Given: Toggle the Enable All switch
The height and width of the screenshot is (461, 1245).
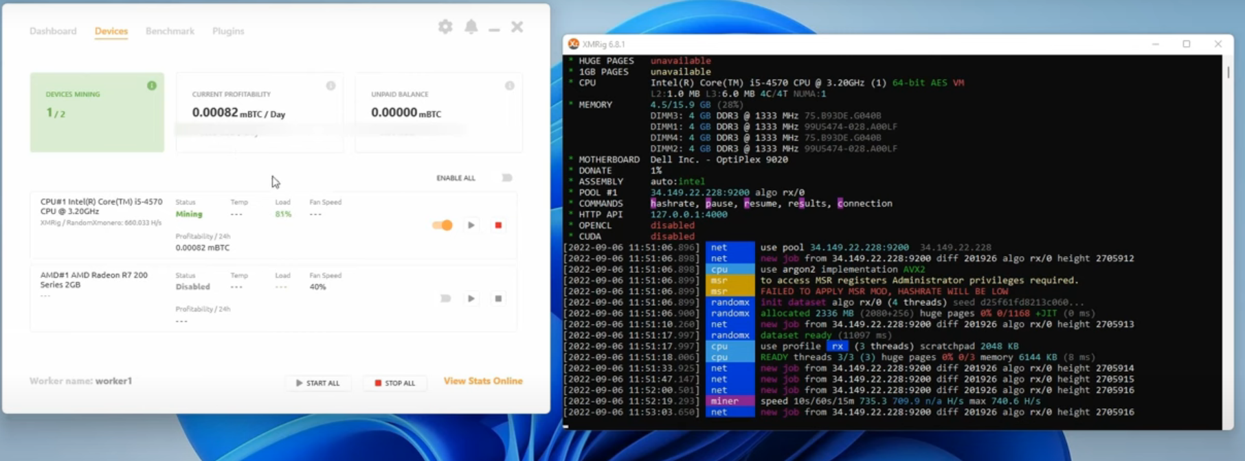Looking at the screenshot, I should tap(507, 178).
